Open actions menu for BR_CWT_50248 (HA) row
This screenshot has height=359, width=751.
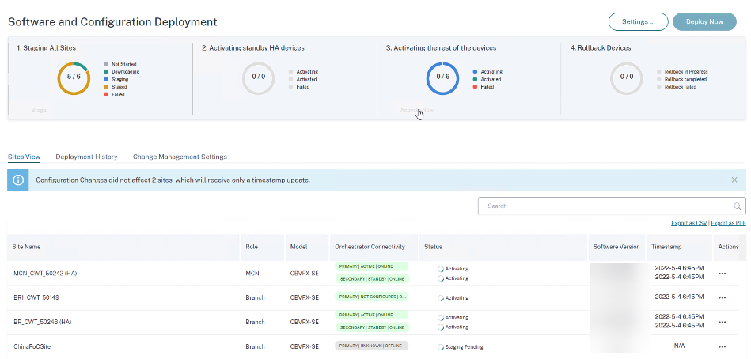pyautogui.click(x=723, y=323)
